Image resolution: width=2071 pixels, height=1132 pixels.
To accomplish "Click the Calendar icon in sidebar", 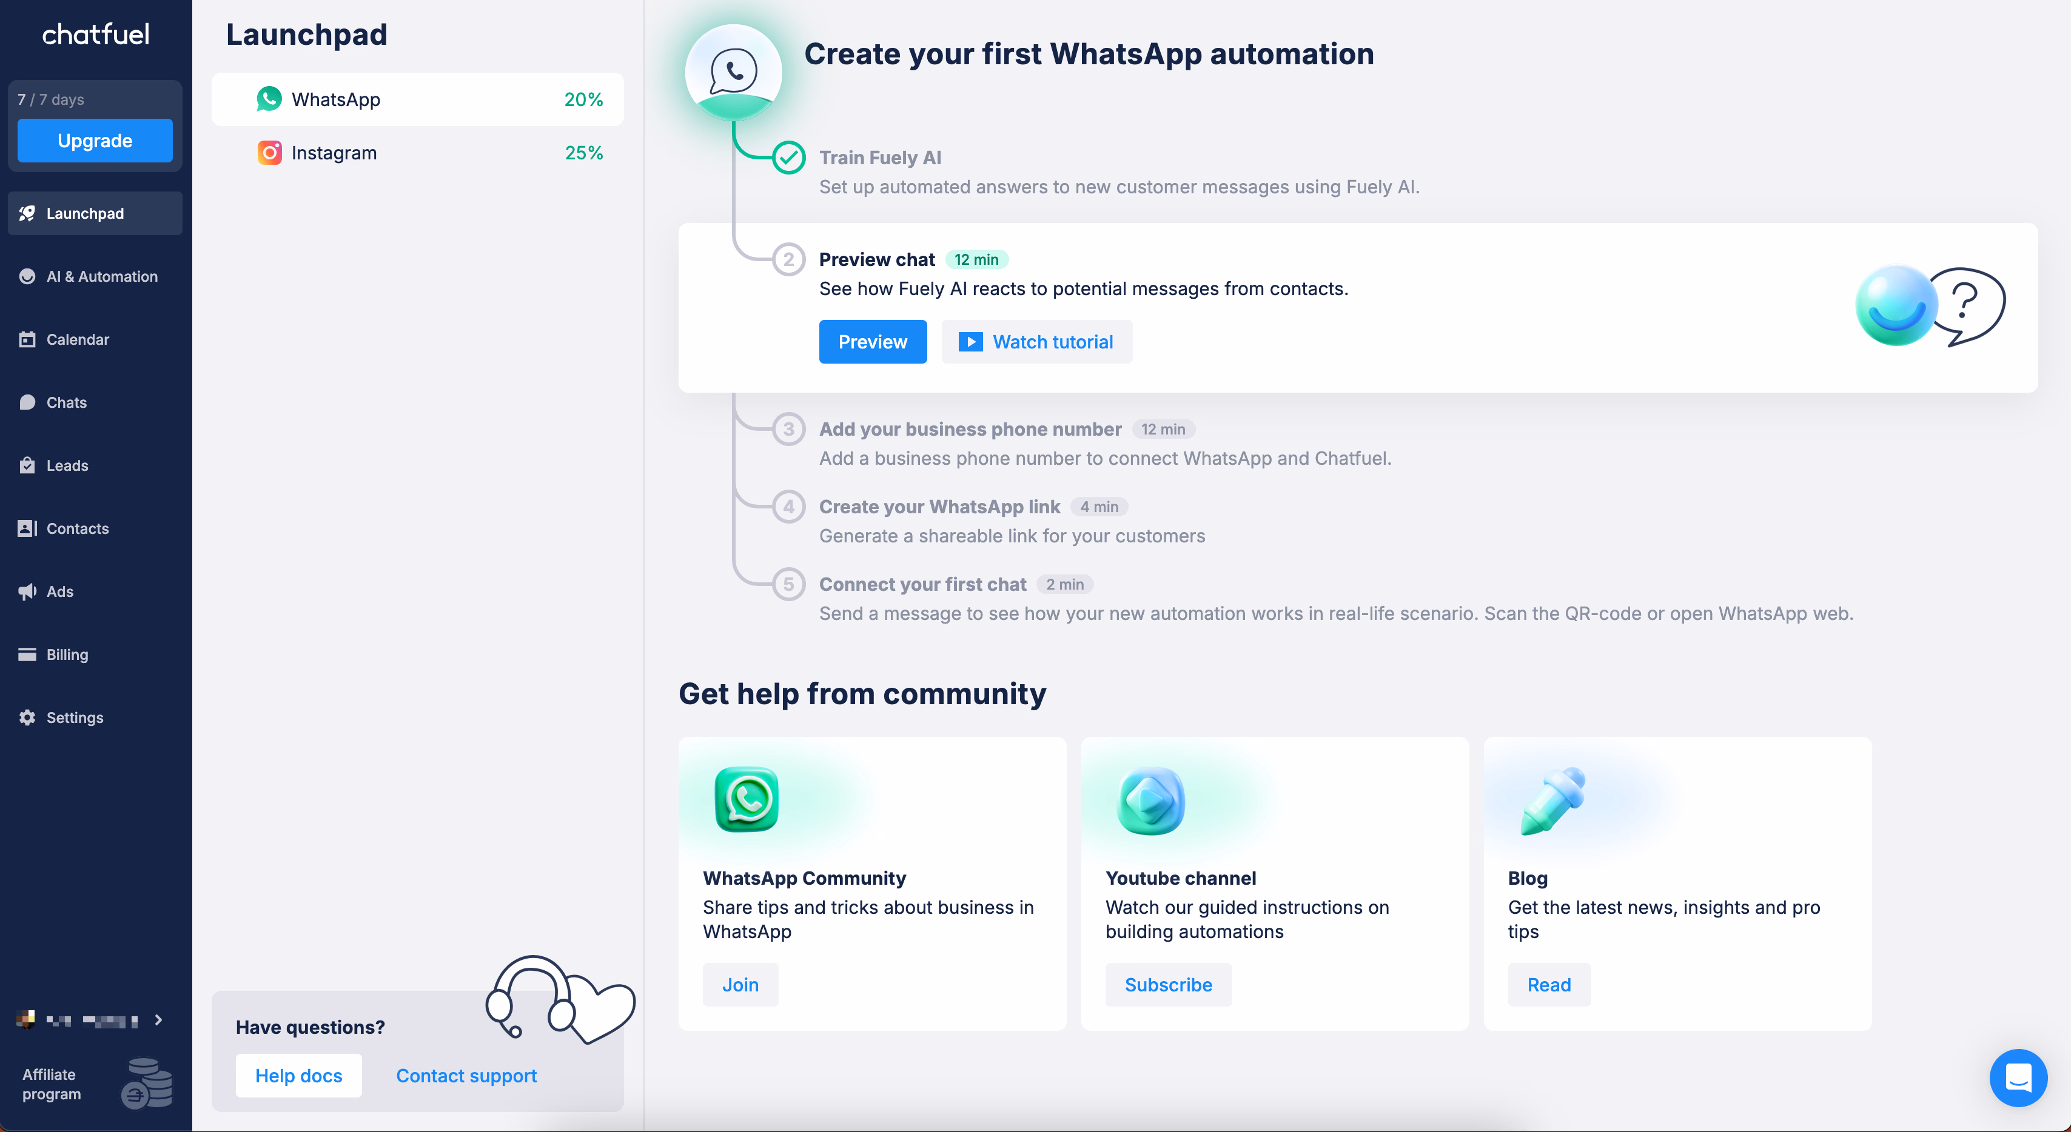I will (27, 339).
